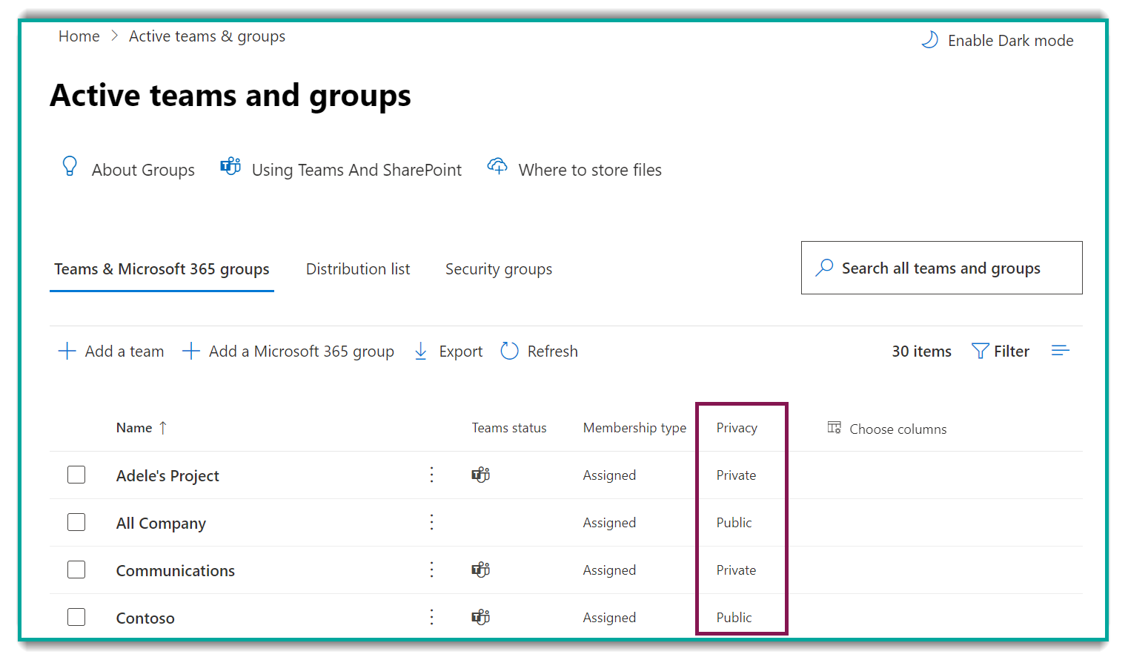Click Private in Communications row
The width and height of the screenshot is (1128, 660).
pyautogui.click(x=736, y=570)
